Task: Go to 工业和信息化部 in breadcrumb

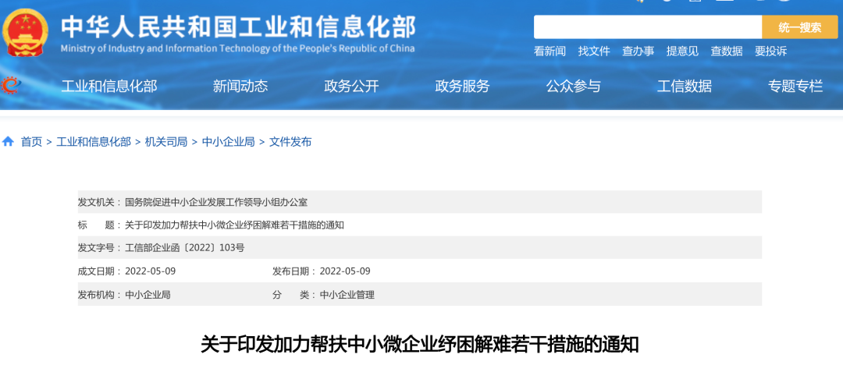Action: tap(94, 142)
